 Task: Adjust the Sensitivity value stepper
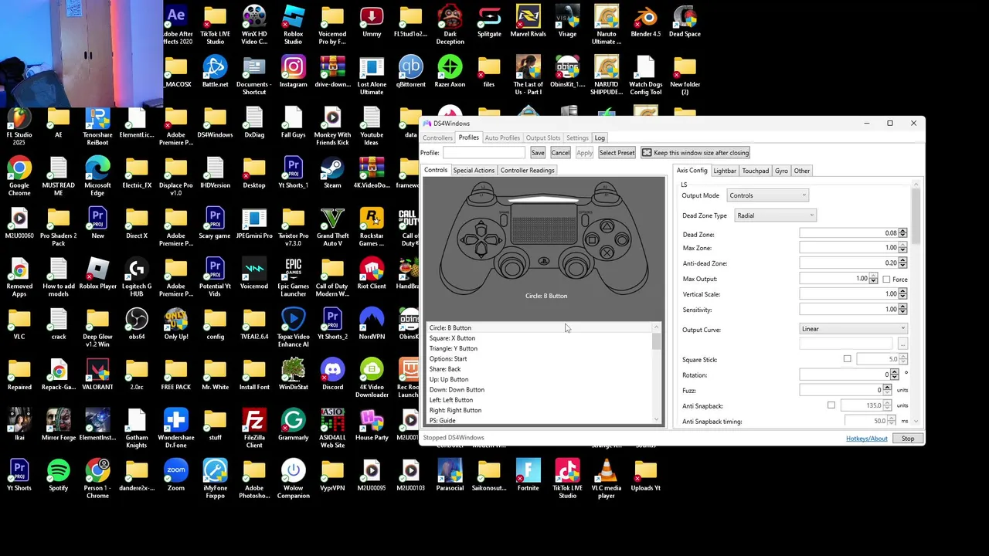[902, 310]
